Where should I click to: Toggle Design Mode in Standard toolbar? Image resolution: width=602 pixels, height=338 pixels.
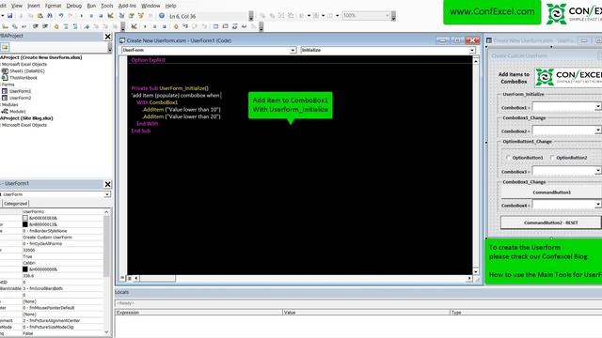pyautogui.click(x=111, y=16)
